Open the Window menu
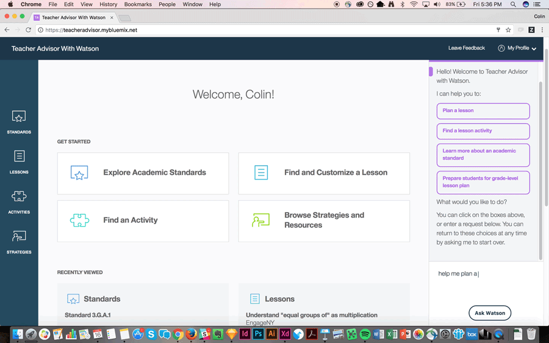 192,4
